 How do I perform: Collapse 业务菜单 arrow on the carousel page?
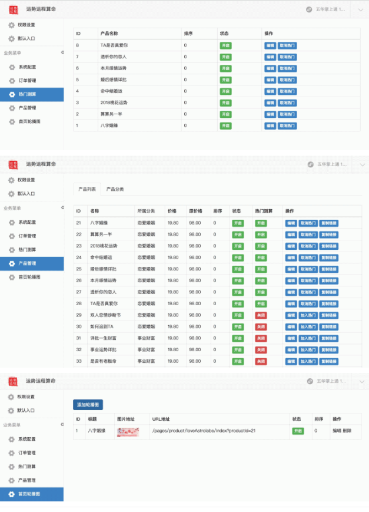click(62, 424)
